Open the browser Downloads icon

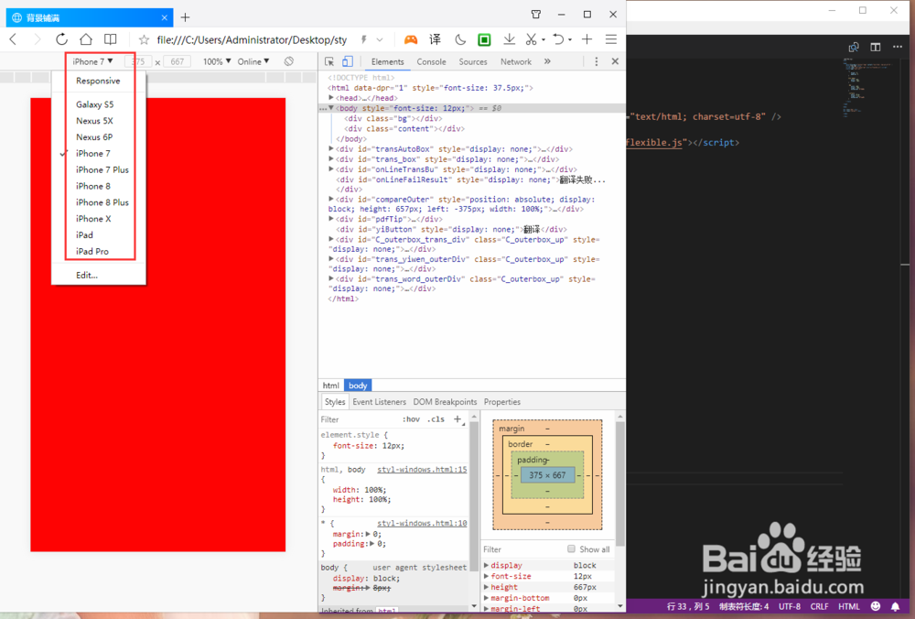click(x=509, y=39)
